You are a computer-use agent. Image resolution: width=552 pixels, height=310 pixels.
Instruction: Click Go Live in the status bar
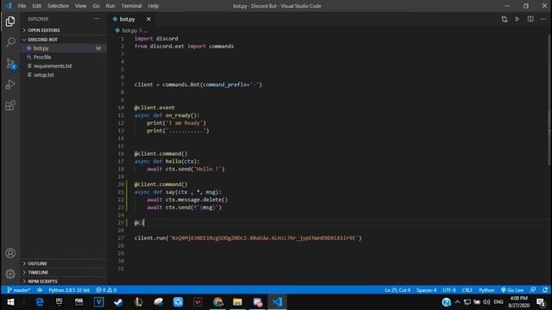tap(512, 290)
